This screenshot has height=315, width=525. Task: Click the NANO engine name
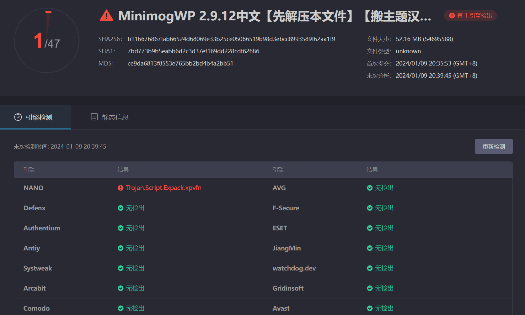(x=34, y=188)
